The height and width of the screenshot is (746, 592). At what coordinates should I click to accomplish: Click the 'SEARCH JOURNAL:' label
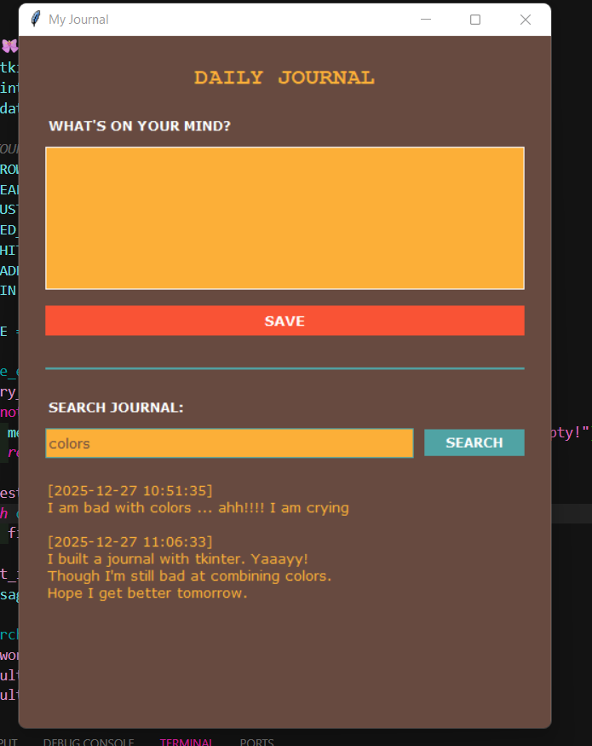116,408
